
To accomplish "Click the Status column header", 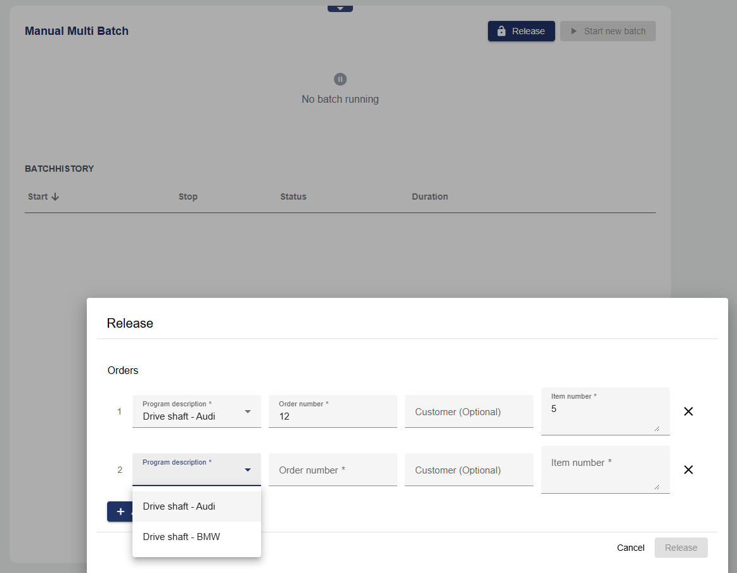I will (x=293, y=196).
